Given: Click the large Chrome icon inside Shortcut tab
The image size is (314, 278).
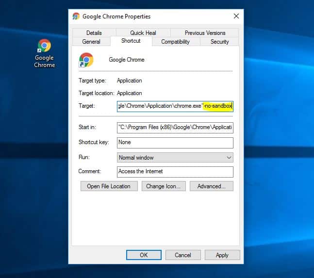Looking at the screenshot, I should pos(86,60).
